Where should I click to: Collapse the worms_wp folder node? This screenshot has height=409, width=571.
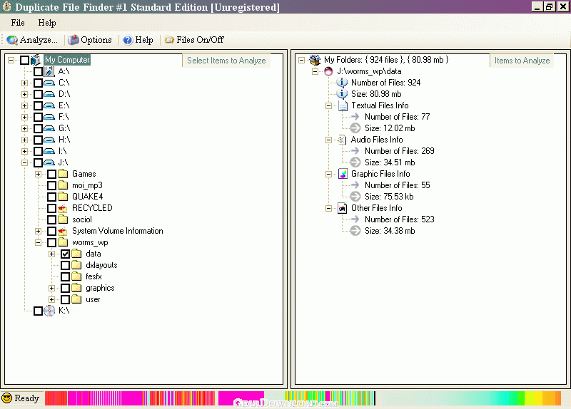(x=38, y=242)
